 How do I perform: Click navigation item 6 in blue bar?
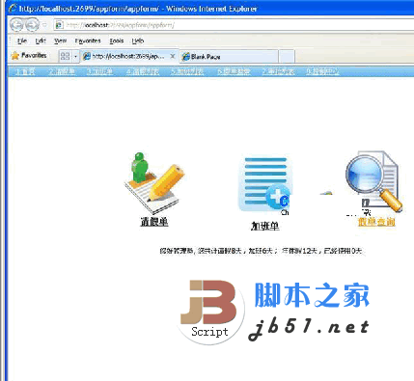pyautogui.click(x=234, y=71)
